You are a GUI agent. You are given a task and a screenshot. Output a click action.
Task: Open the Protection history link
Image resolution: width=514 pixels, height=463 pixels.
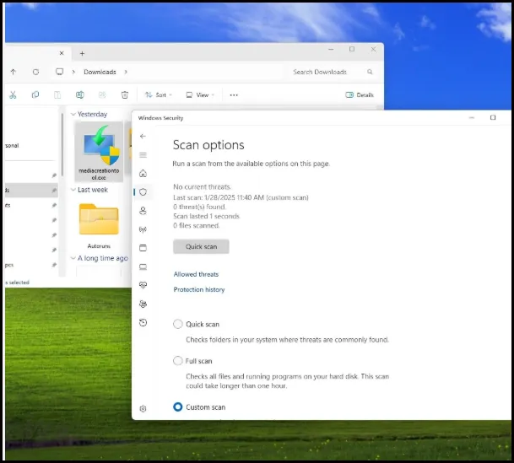tap(199, 289)
